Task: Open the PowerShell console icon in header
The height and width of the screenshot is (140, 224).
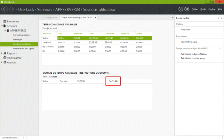Action: coord(180,9)
